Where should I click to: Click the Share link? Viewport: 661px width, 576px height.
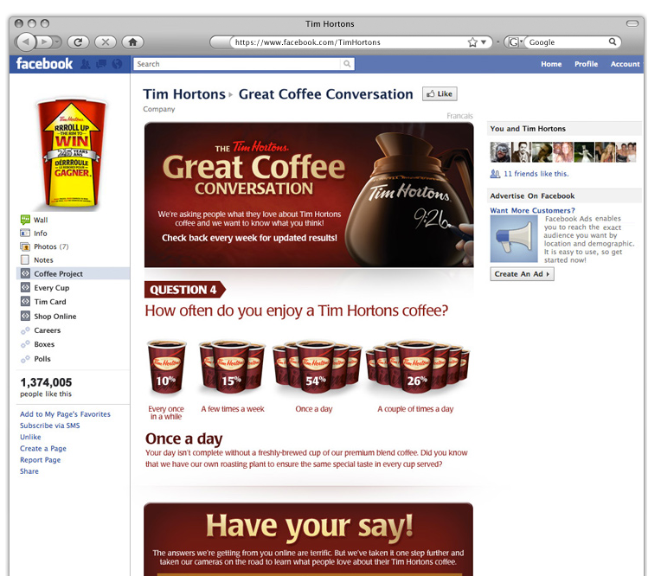click(29, 471)
